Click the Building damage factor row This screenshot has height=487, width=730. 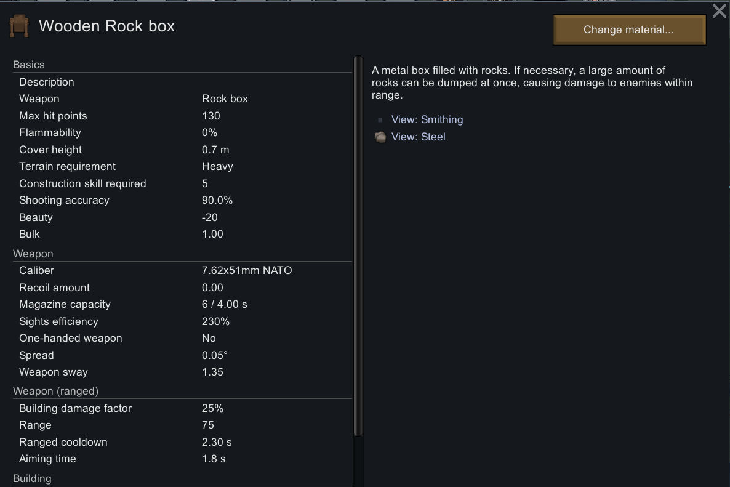click(182, 408)
